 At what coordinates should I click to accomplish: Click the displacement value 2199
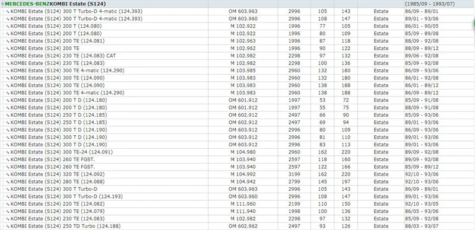[294, 204]
